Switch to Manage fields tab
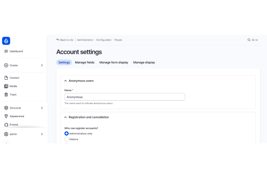The image size is (267, 178). click(x=85, y=62)
